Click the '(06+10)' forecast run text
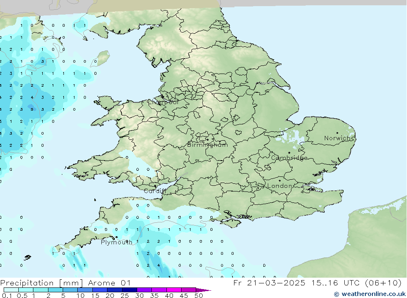Viewport: 407px width, 298px height. click(383, 283)
